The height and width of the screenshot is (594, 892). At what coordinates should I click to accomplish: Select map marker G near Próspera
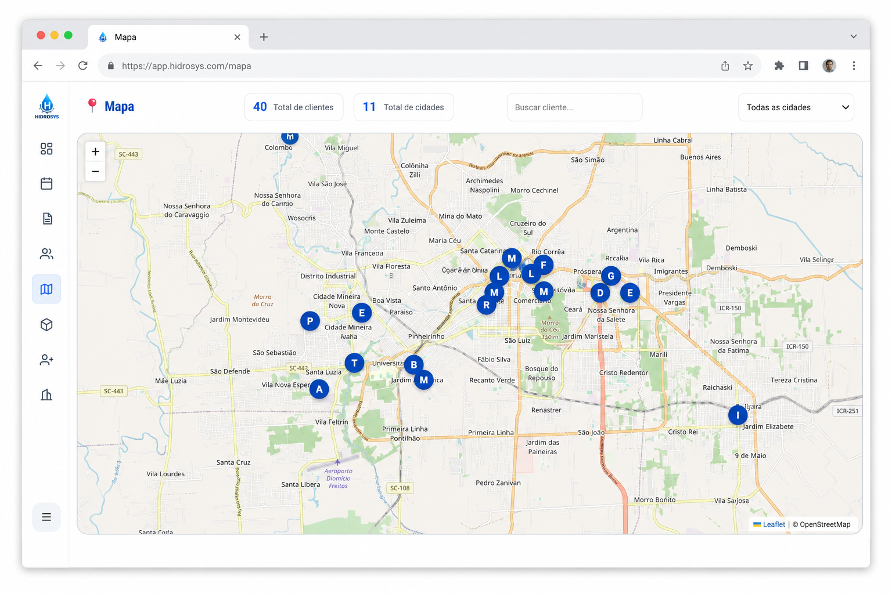[610, 276]
